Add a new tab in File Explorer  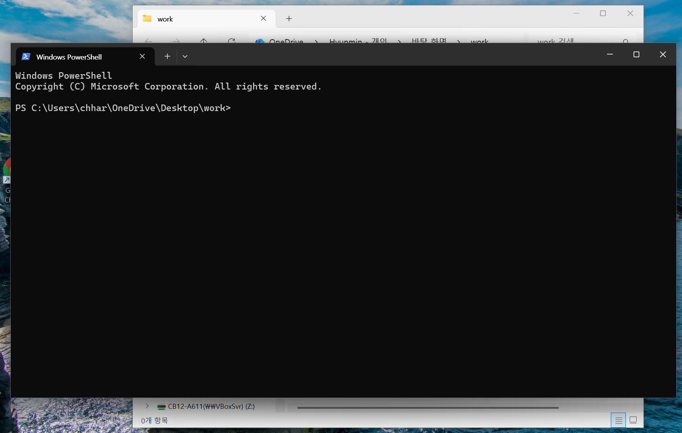pyautogui.click(x=289, y=18)
